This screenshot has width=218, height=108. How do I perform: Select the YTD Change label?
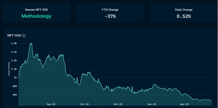pos(110,10)
